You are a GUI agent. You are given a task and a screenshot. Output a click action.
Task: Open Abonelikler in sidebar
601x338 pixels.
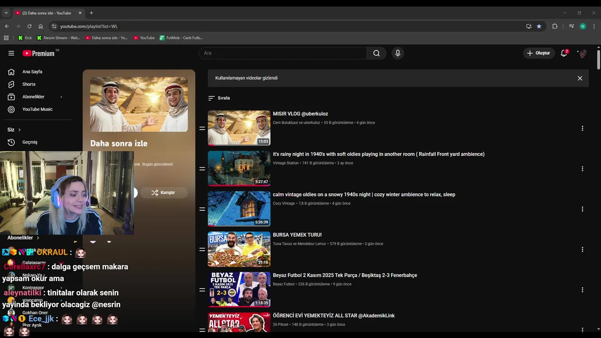[x=33, y=97]
